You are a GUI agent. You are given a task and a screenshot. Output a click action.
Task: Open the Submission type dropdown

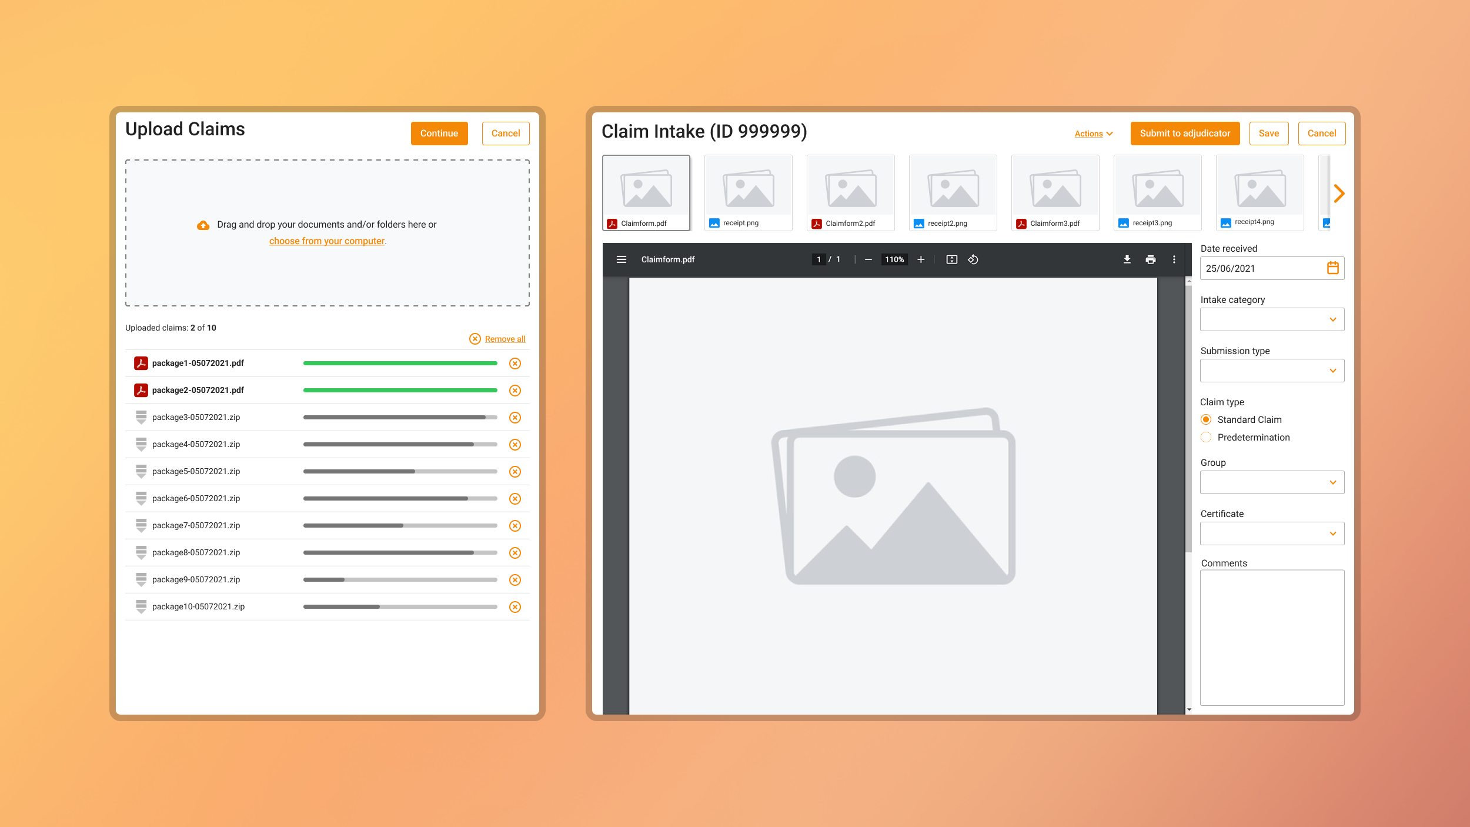1272,371
